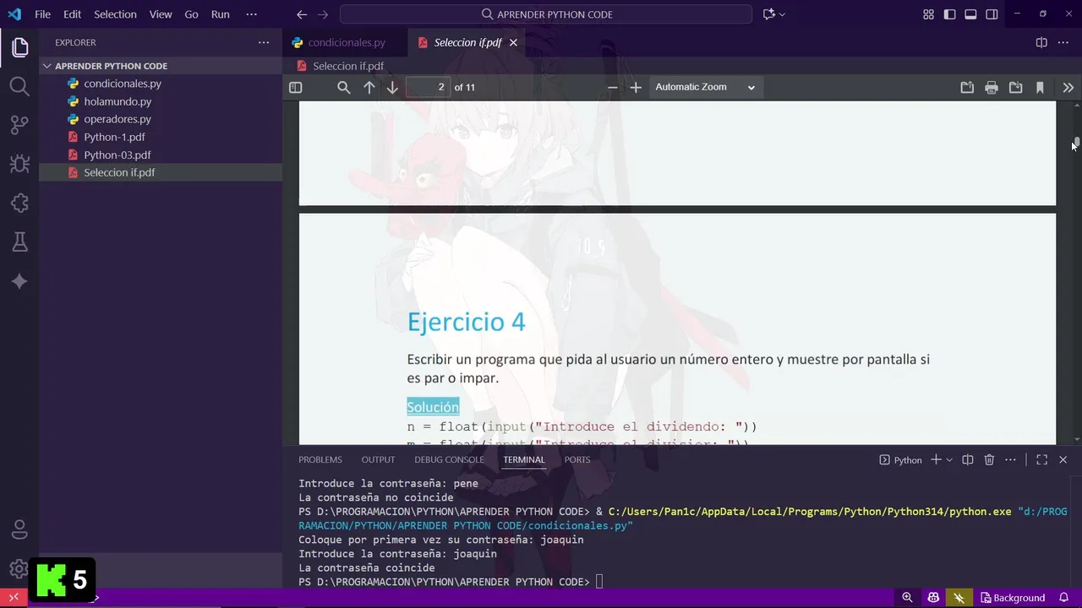Download the PDF with save icon

click(1015, 87)
